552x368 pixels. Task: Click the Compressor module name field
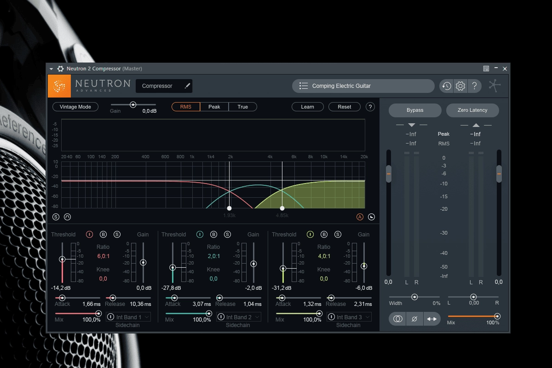pyautogui.click(x=164, y=86)
